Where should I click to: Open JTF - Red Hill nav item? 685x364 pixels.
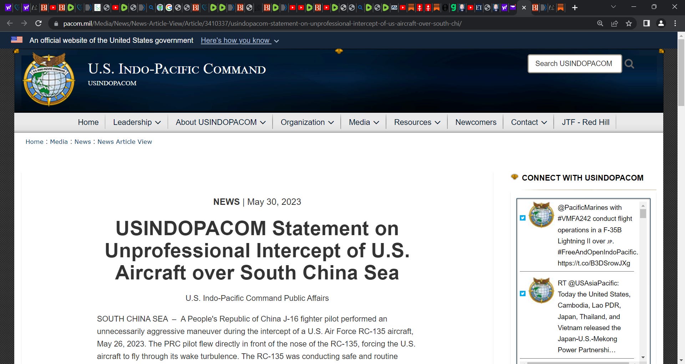click(x=585, y=122)
